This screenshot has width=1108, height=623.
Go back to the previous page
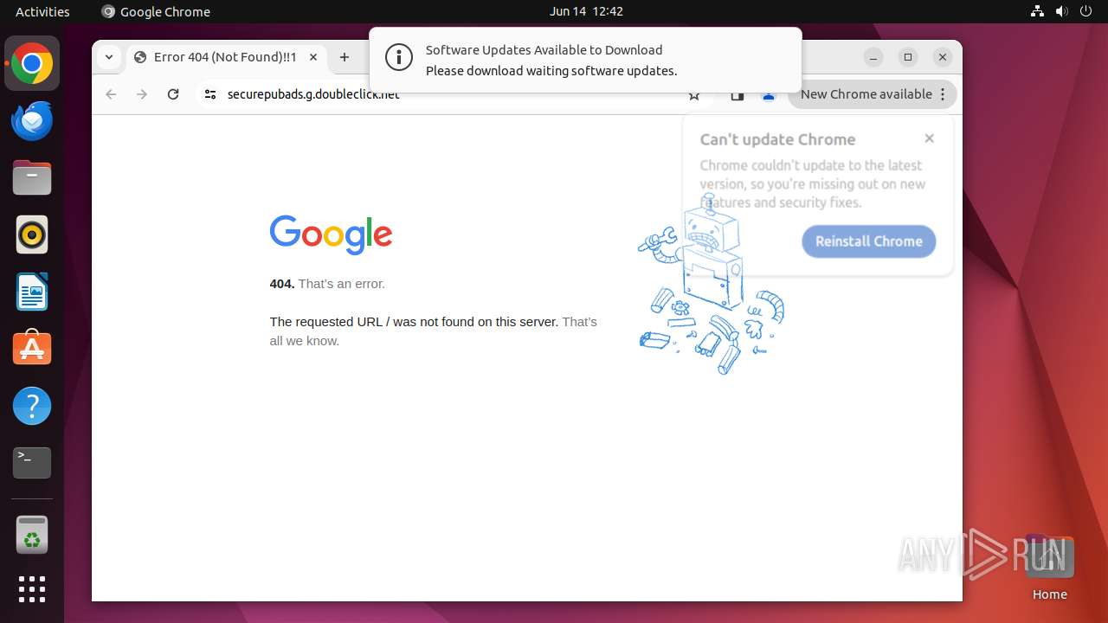111,94
